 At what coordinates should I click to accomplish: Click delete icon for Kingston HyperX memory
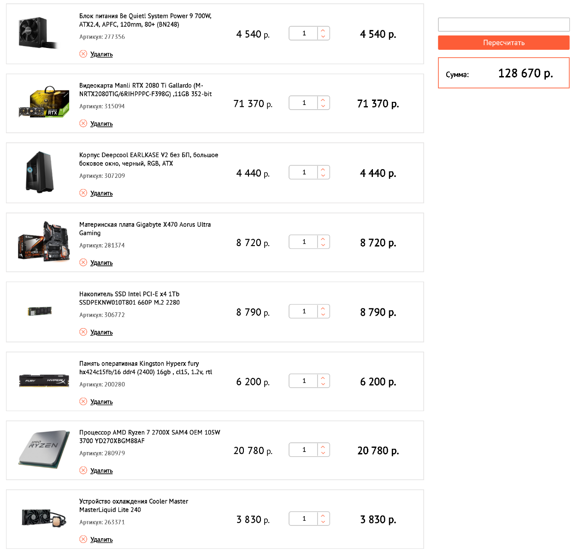[x=83, y=402]
